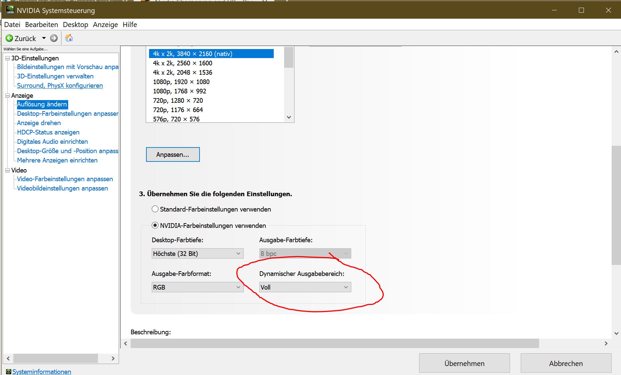Viewport: 621px width, 375px height.
Task: Click the NVIDIA logo in title bar
Action: tap(10, 10)
